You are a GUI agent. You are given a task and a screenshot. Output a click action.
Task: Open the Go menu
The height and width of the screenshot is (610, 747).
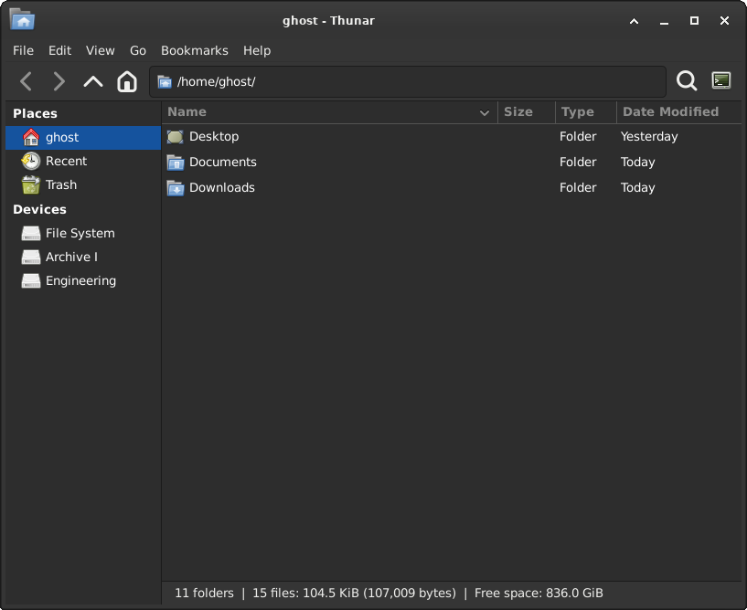click(138, 50)
